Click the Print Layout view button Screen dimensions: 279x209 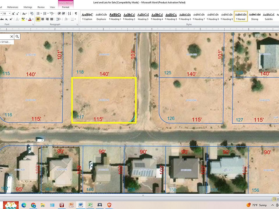274,199
